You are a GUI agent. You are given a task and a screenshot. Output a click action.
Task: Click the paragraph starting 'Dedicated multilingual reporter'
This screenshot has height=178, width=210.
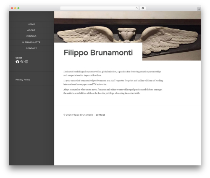112,74
